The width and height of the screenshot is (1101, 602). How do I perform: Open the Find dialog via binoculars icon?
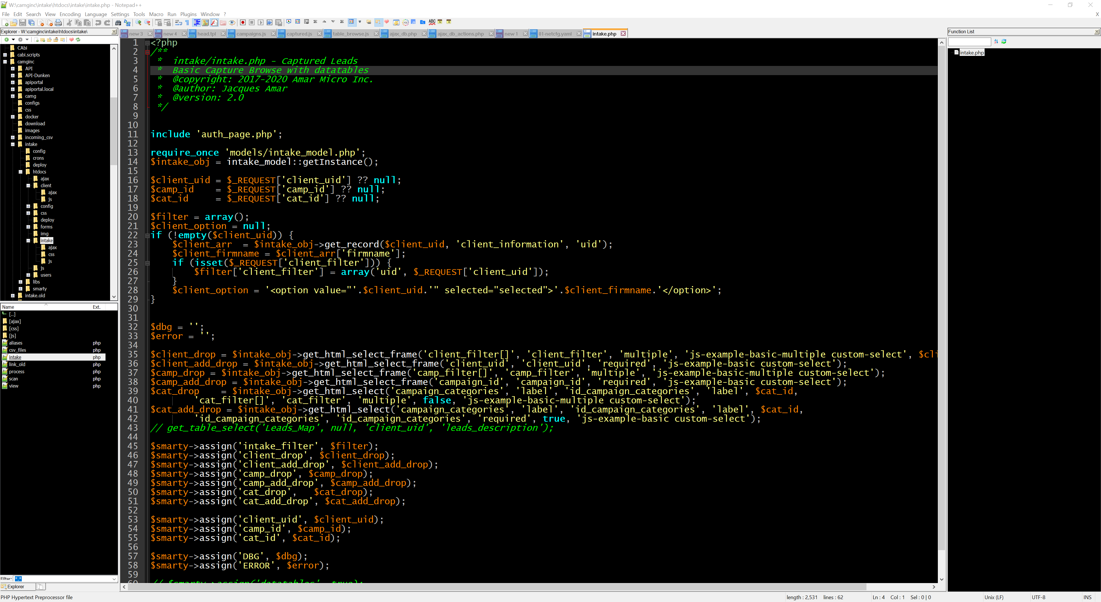(118, 22)
